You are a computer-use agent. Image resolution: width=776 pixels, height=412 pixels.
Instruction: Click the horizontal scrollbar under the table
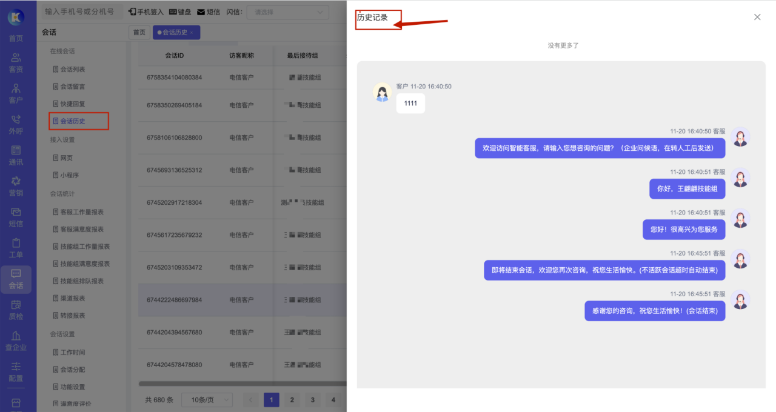[x=242, y=384]
